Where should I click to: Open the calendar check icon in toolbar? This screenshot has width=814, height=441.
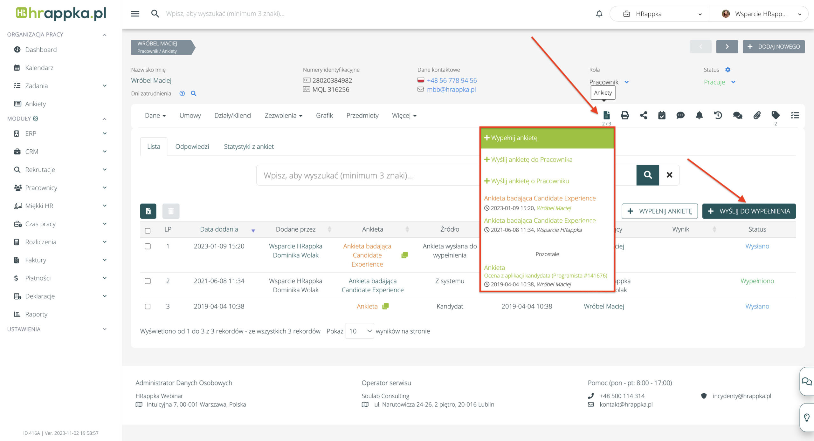click(x=662, y=115)
